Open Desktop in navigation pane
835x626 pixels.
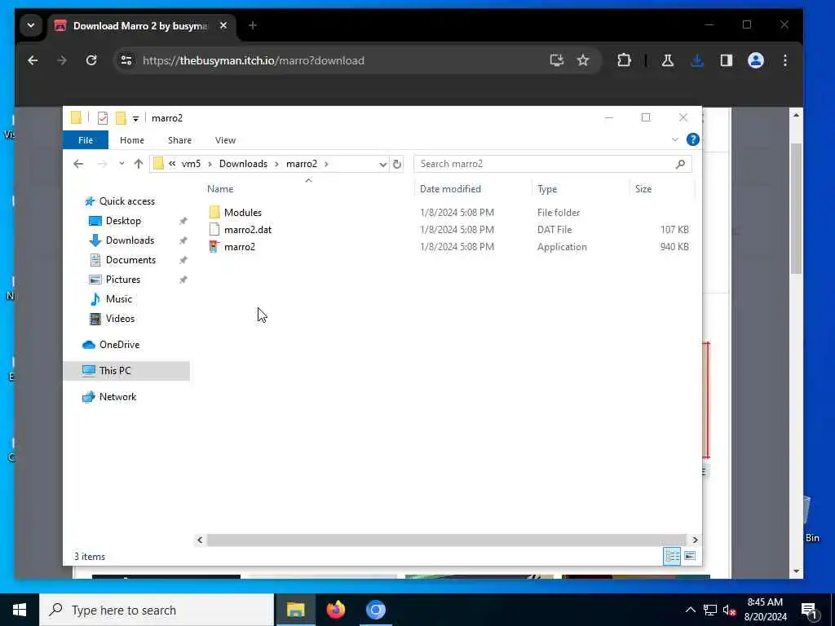coord(123,221)
